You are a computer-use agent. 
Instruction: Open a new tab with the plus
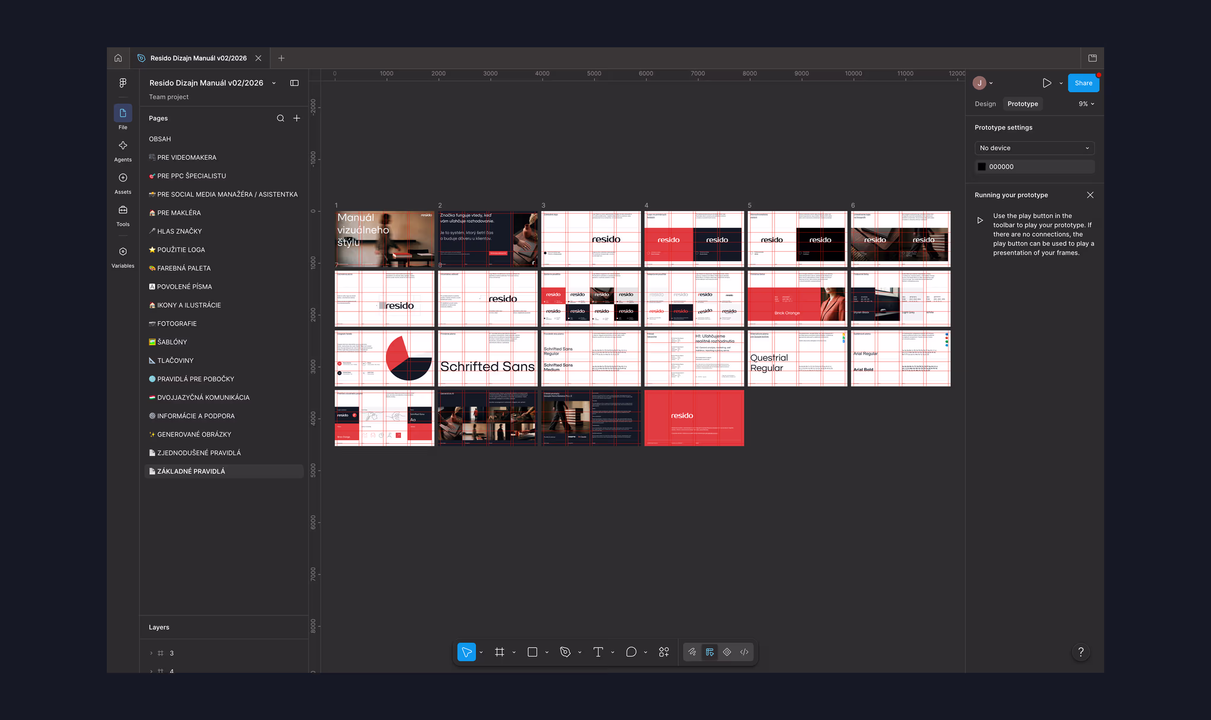281,58
